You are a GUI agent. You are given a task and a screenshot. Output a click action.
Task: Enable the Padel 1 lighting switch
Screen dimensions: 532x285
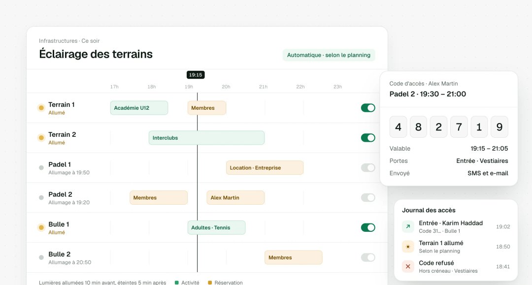368,168
